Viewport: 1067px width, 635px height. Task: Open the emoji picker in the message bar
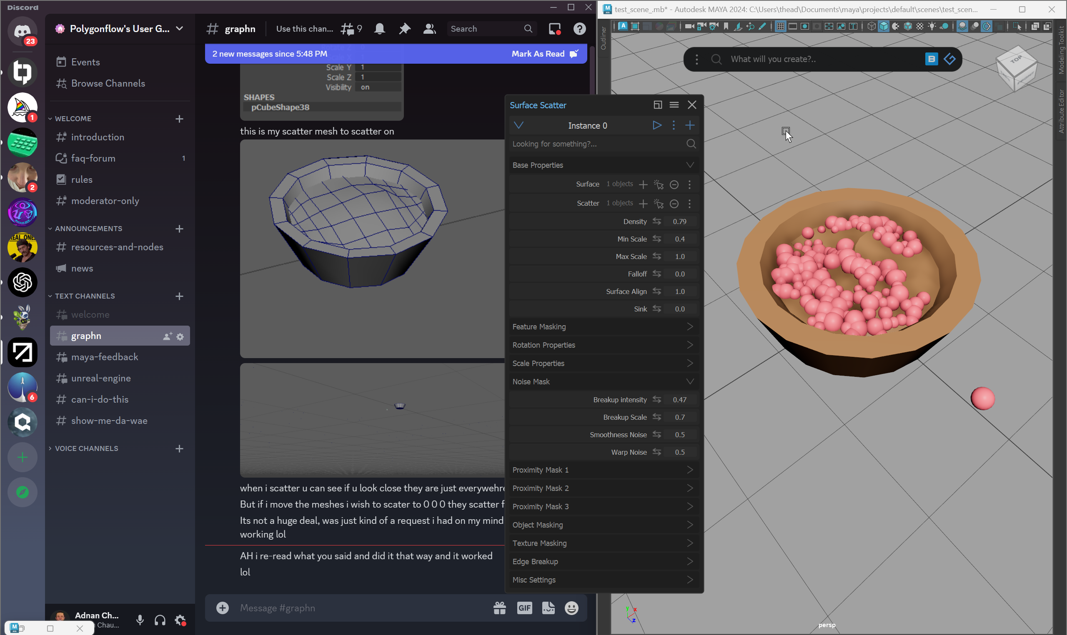(571, 608)
